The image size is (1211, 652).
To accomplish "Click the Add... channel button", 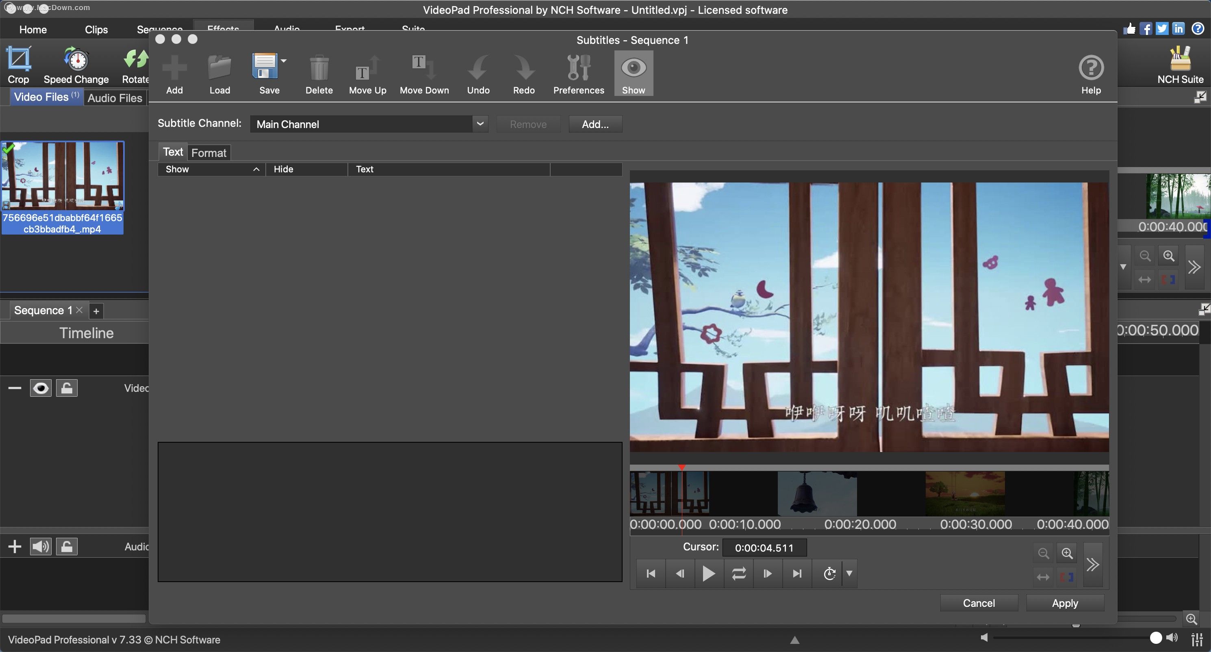I will click(x=595, y=124).
